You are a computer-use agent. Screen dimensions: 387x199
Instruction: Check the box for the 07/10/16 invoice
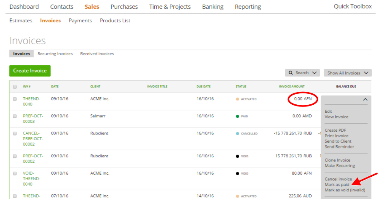coord(15,196)
